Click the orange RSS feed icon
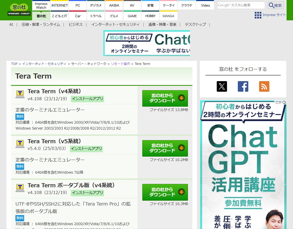This screenshot has height=229, width=293. 264,87
